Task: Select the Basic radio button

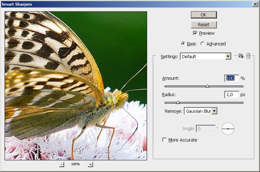Action: pos(183,44)
